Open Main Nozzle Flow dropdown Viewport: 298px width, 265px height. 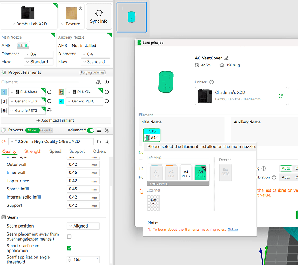39,62
